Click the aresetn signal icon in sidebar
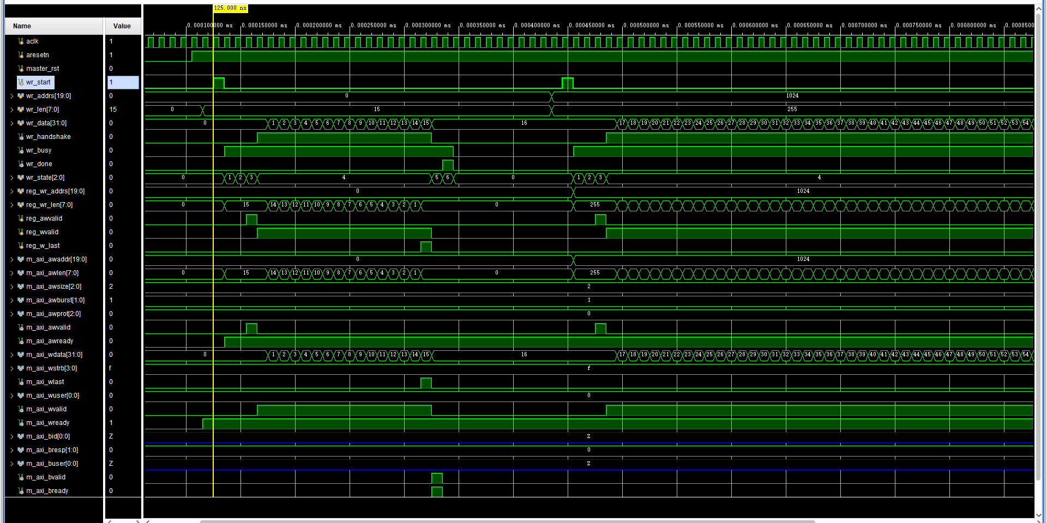 pyautogui.click(x=20, y=54)
